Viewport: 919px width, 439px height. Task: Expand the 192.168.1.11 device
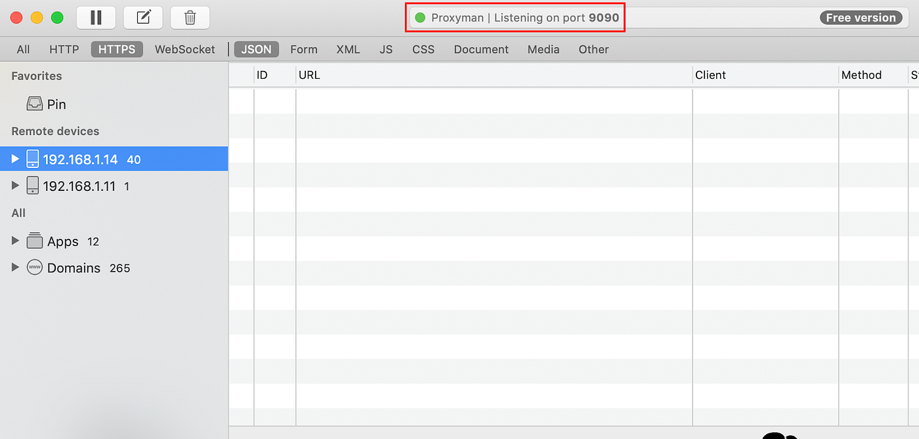click(x=15, y=186)
